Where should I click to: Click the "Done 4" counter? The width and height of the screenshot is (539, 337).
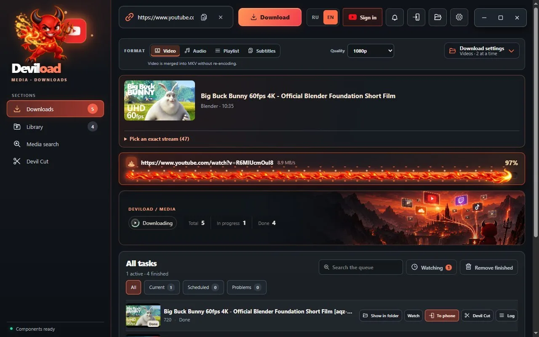267,223
